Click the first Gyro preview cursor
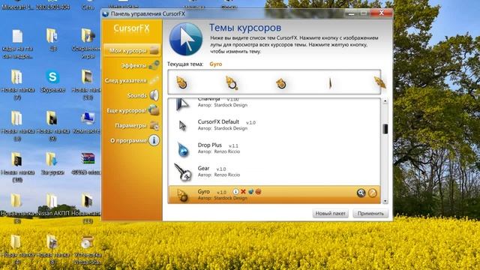The height and width of the screenshot is (270, 480). pyautogui.click(x=181, y=82)
